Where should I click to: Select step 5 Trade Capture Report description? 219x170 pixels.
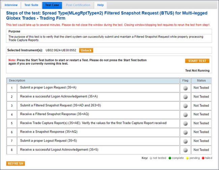tap(93, 123)
